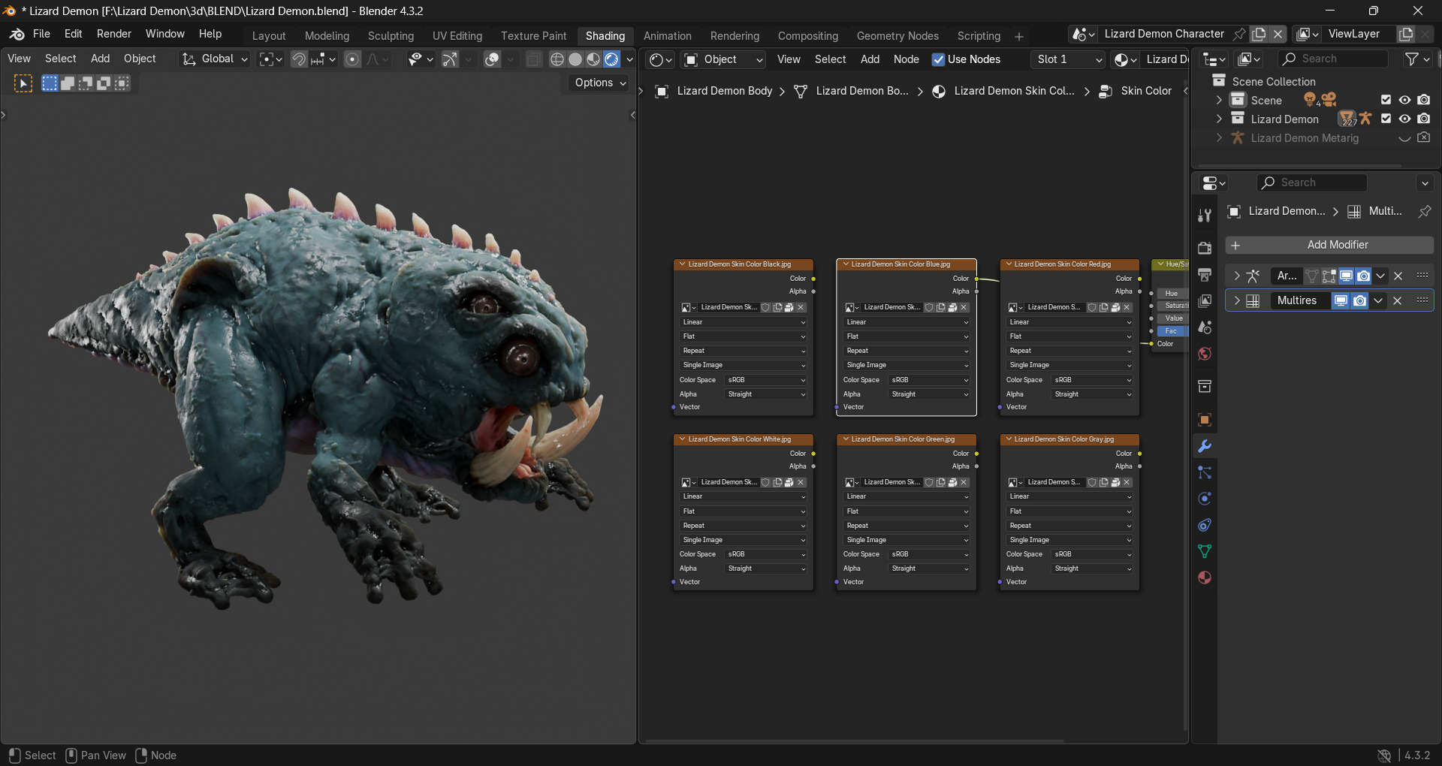Click the Add Modifier button
The image size is (1442, 766).
(x=1329, y=245)
